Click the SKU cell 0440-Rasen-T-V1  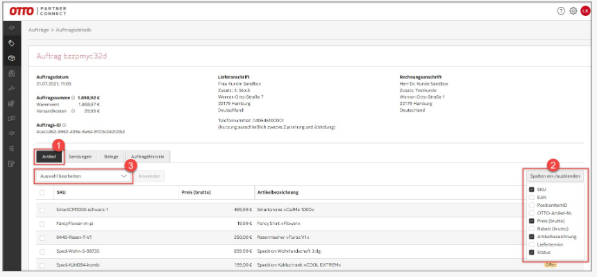[74, 237]
